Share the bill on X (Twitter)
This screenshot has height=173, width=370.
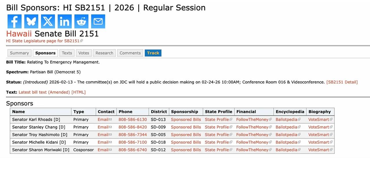tap(48, 21)
